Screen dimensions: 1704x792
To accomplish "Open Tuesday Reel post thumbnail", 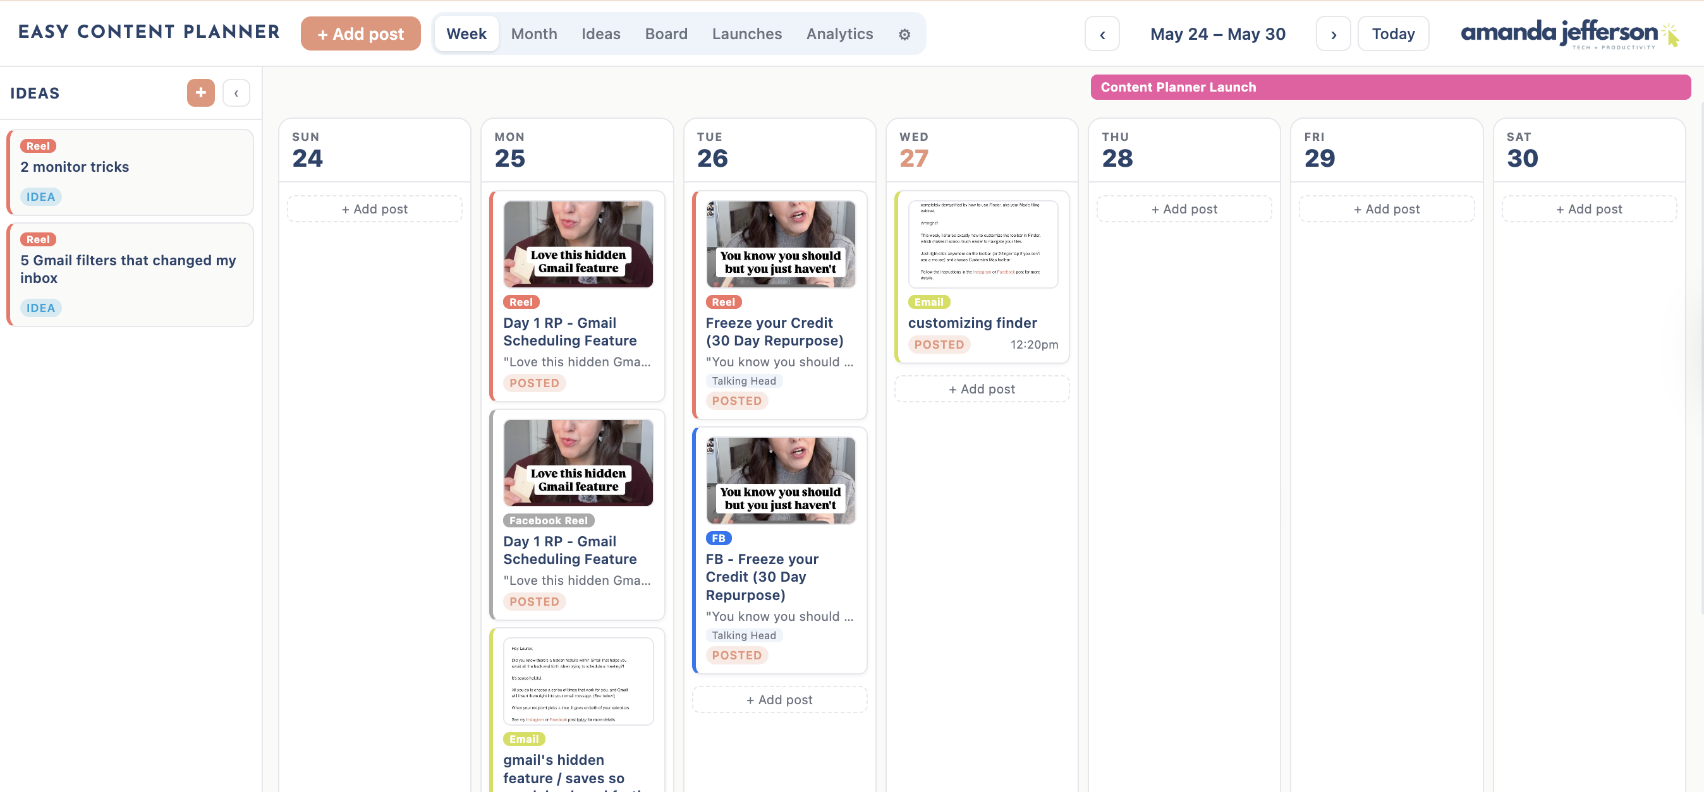I will coord(781,244).
